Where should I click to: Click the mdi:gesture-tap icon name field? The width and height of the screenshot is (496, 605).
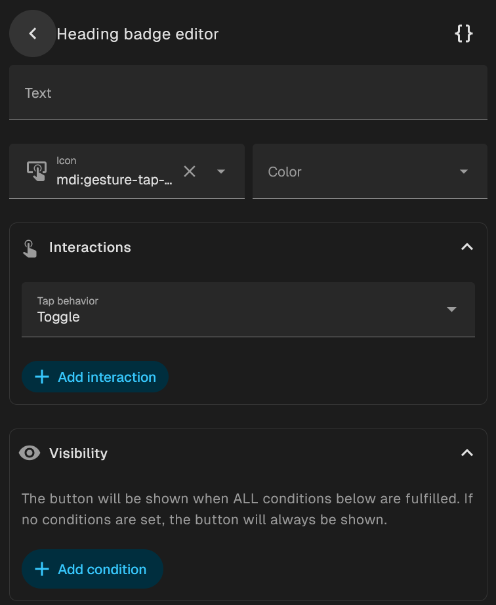point(115,179)
